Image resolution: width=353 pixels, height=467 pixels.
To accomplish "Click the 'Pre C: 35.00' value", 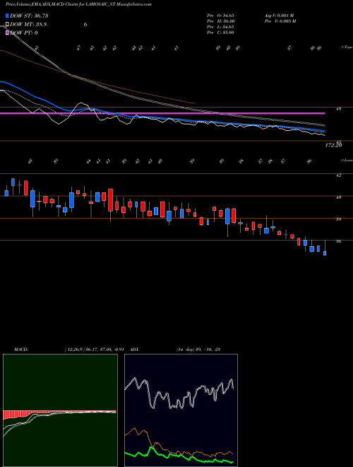I will click(x=221, y=33).
